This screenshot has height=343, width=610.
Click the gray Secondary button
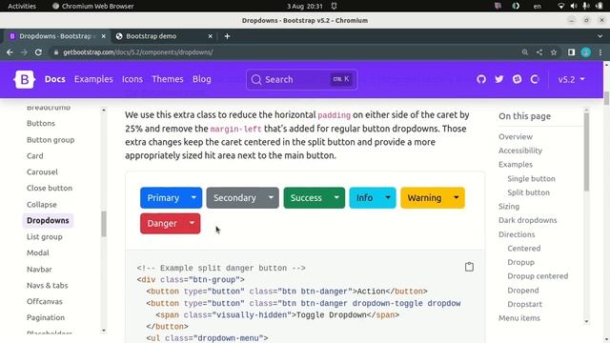point(234,197)
